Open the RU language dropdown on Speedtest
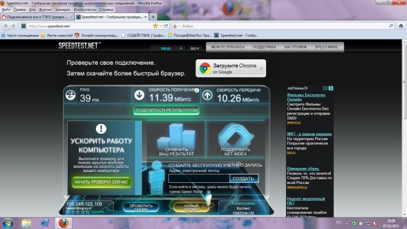 tap(195, 49)
